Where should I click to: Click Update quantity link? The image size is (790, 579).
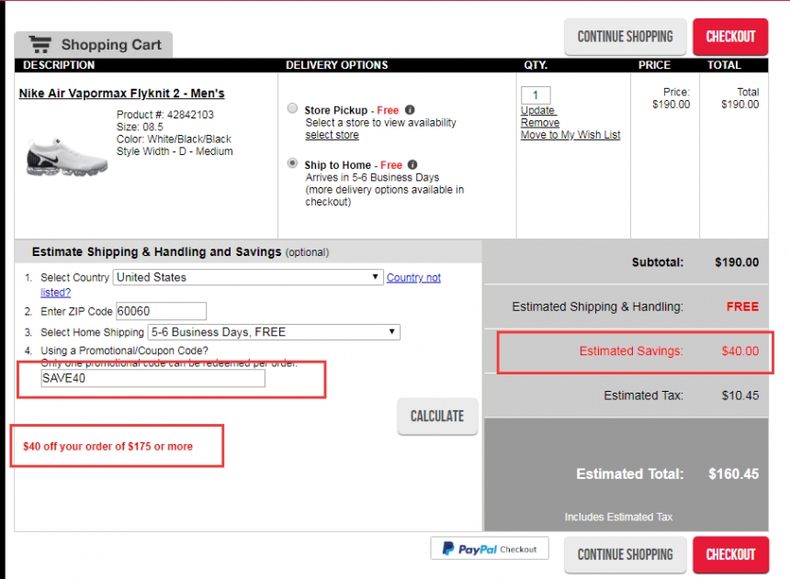coord(537,111)
